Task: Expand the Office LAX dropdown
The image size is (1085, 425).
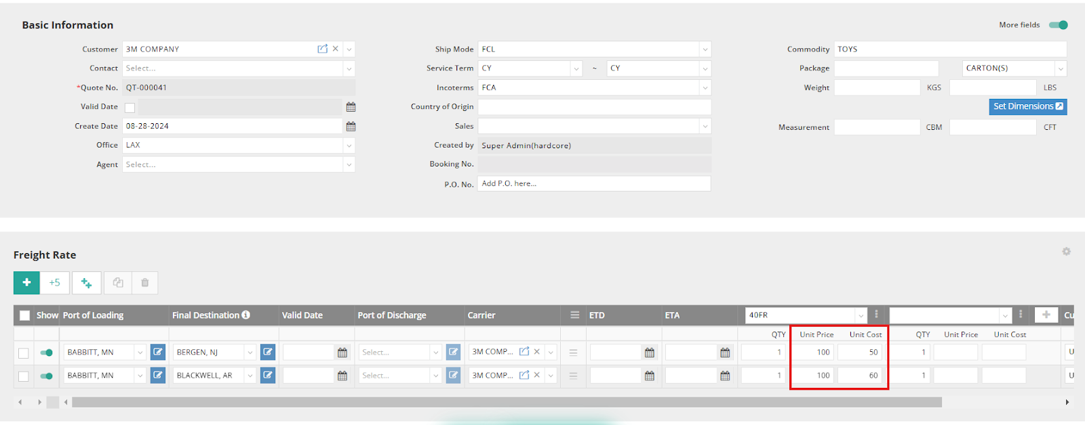Action: (349, 146)
